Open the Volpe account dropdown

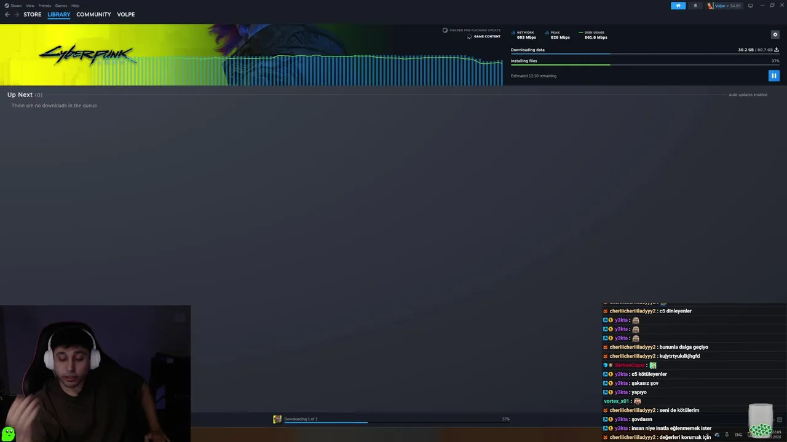(728, 6)
